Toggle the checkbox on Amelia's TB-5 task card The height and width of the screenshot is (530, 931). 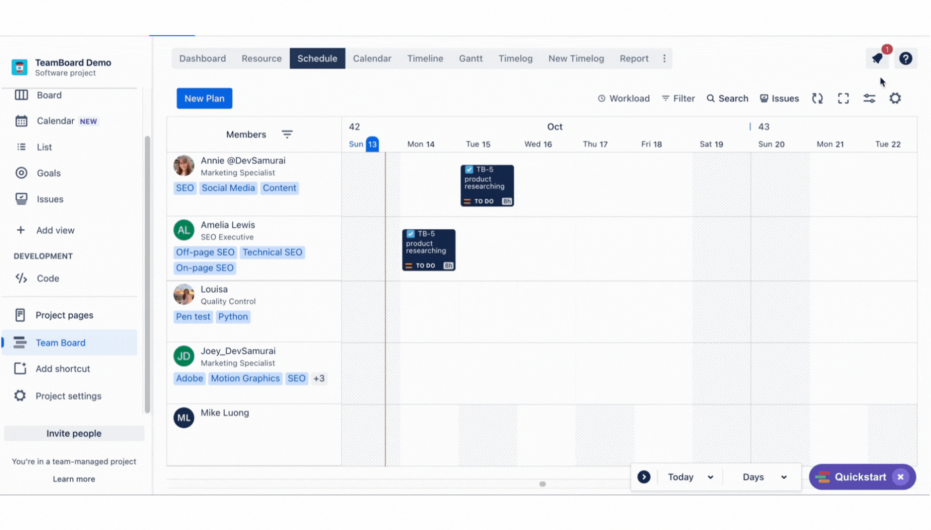(x=410, y=234)
